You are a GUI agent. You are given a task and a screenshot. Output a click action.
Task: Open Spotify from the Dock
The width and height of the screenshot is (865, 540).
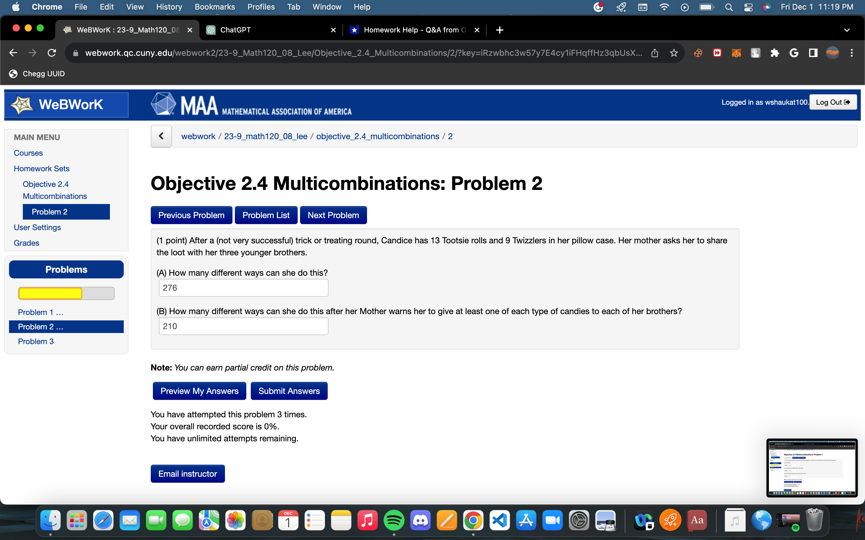[x=394, y=520]
